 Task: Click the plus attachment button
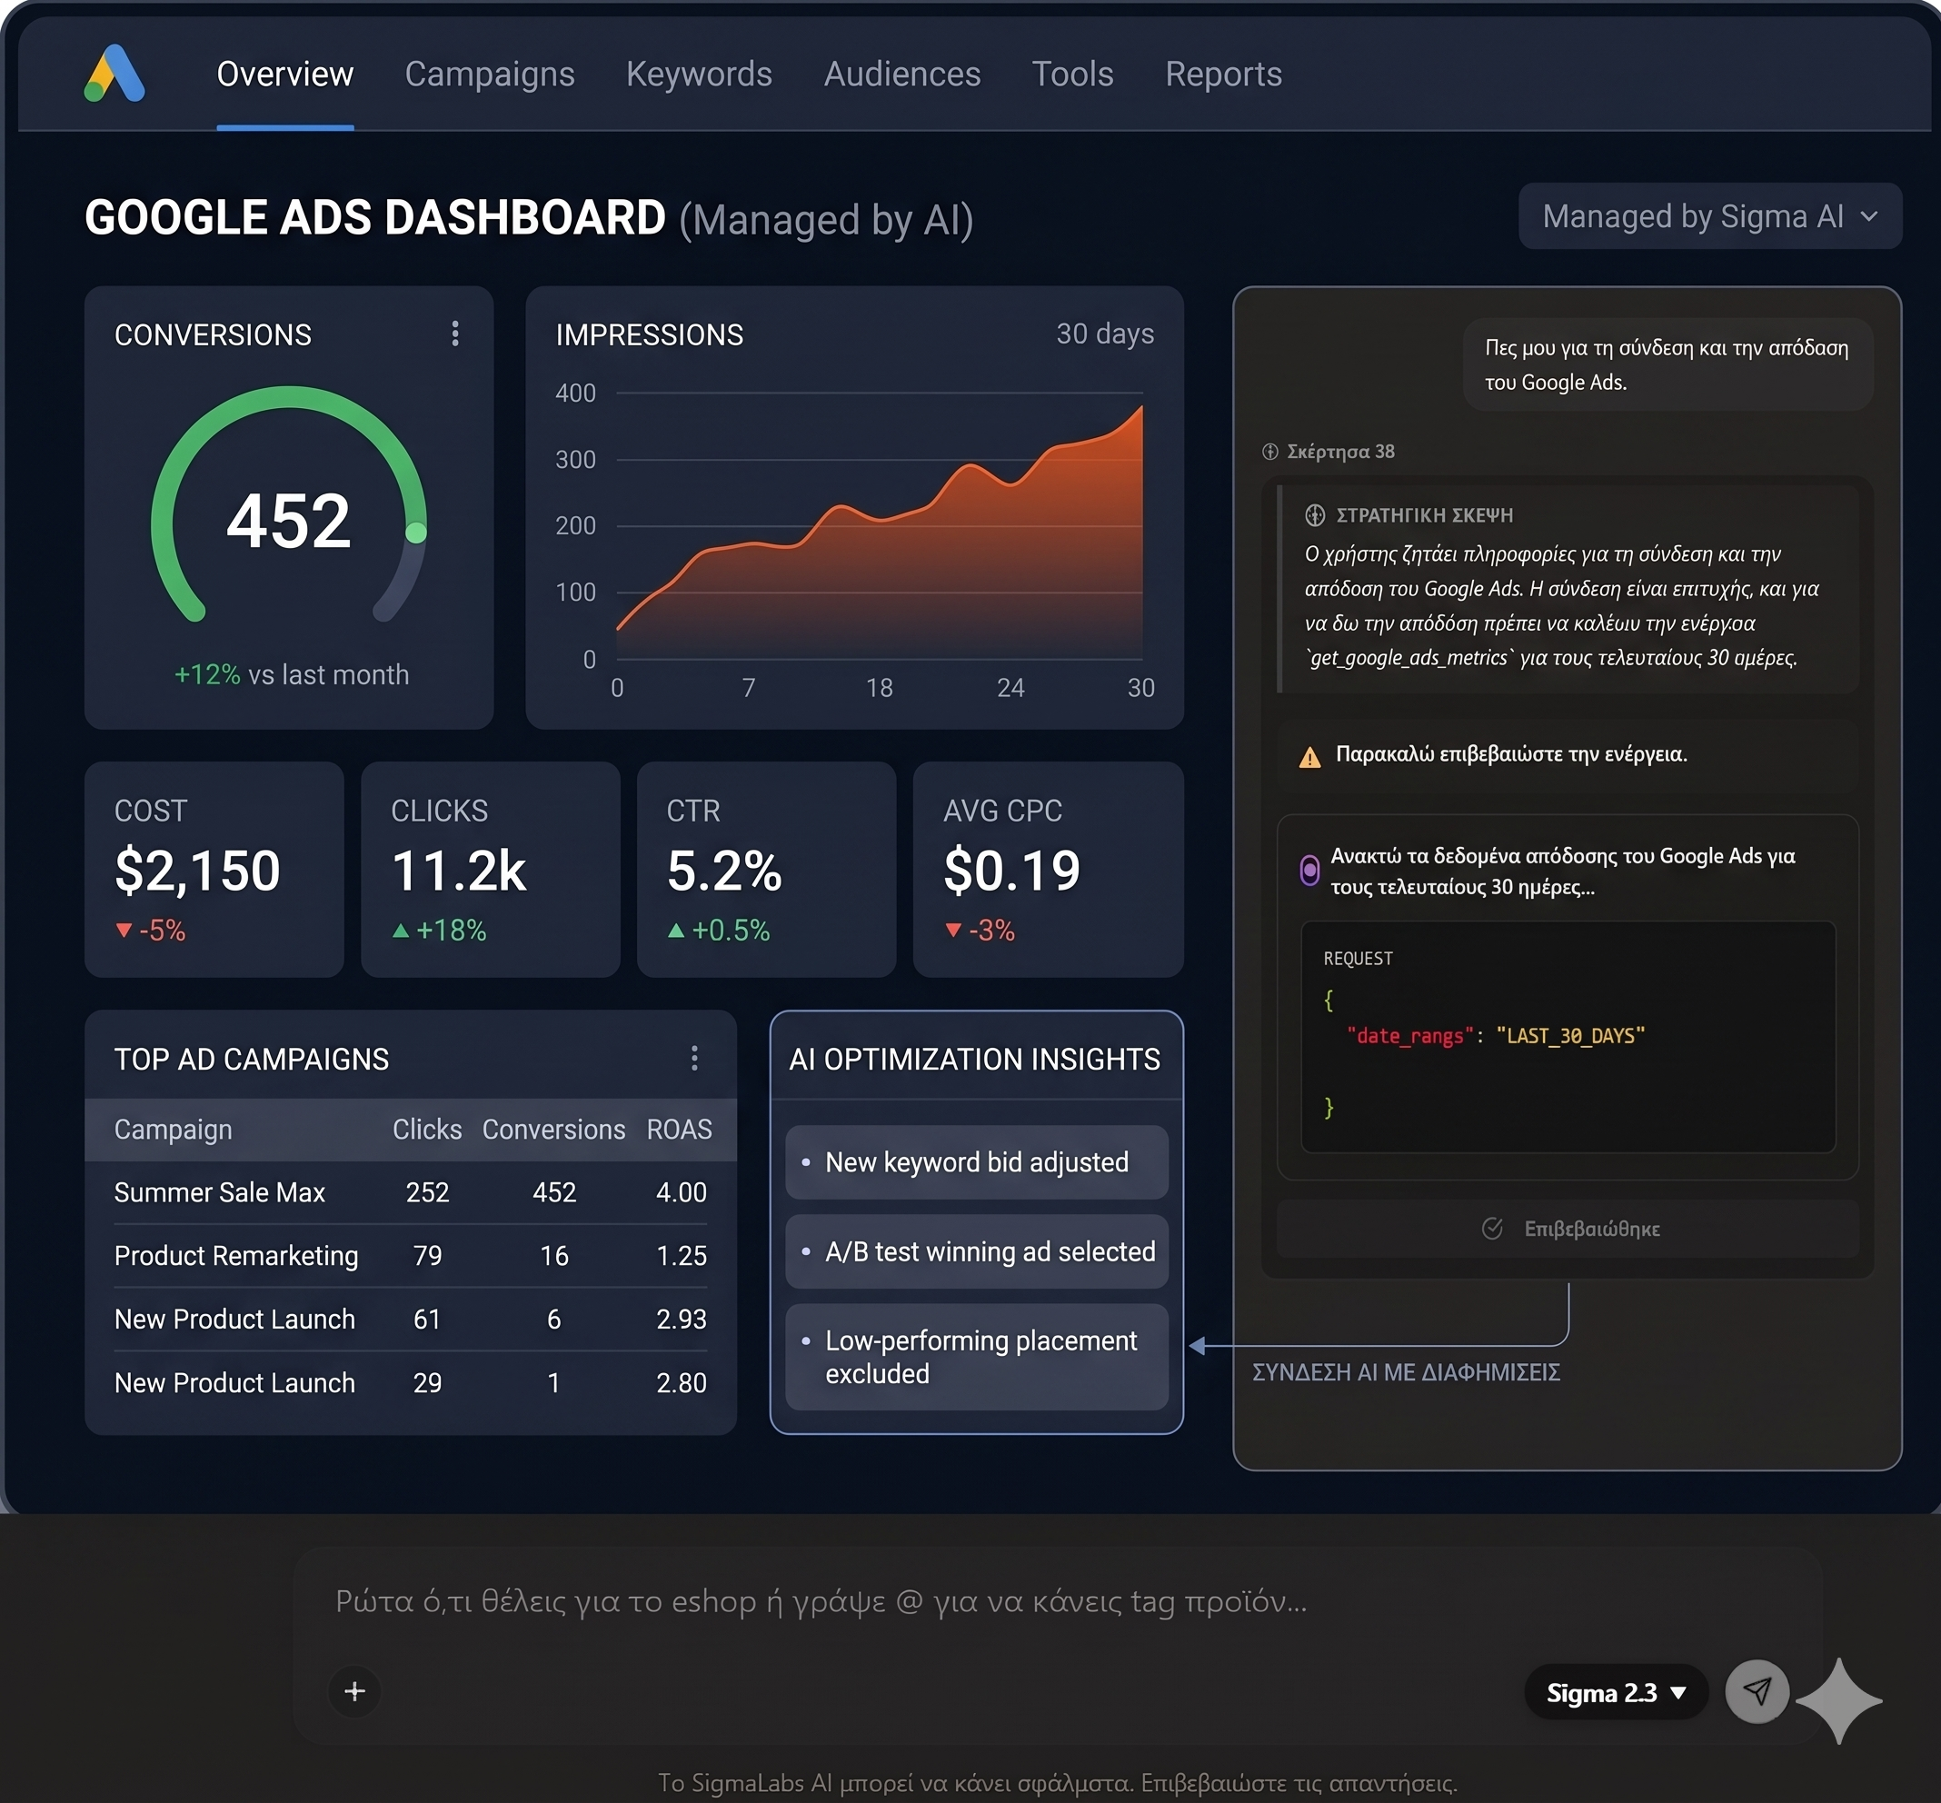pyautogui.click(x=355, y=1691)
